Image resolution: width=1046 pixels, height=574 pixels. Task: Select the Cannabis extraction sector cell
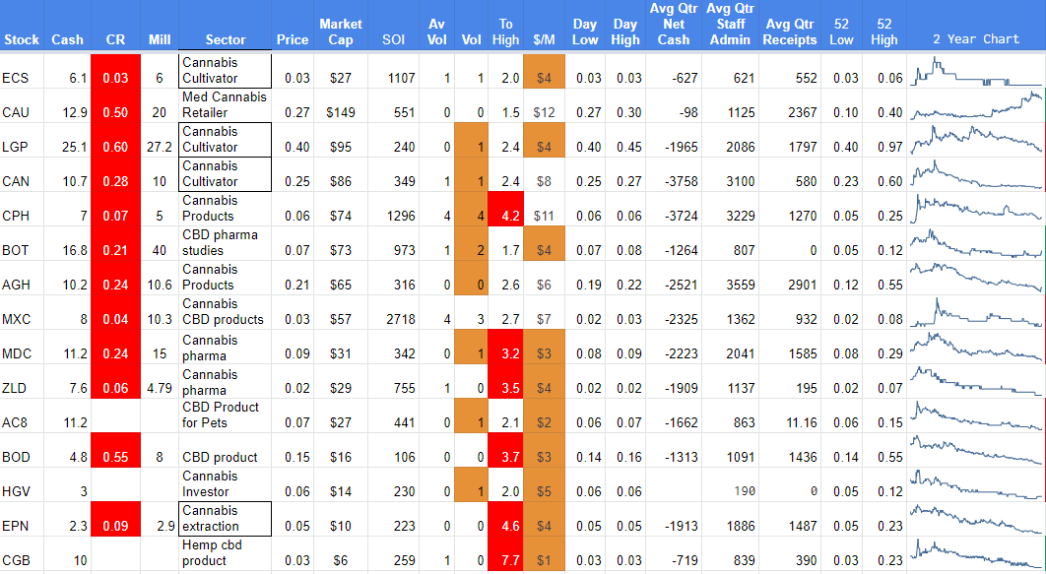226,519
